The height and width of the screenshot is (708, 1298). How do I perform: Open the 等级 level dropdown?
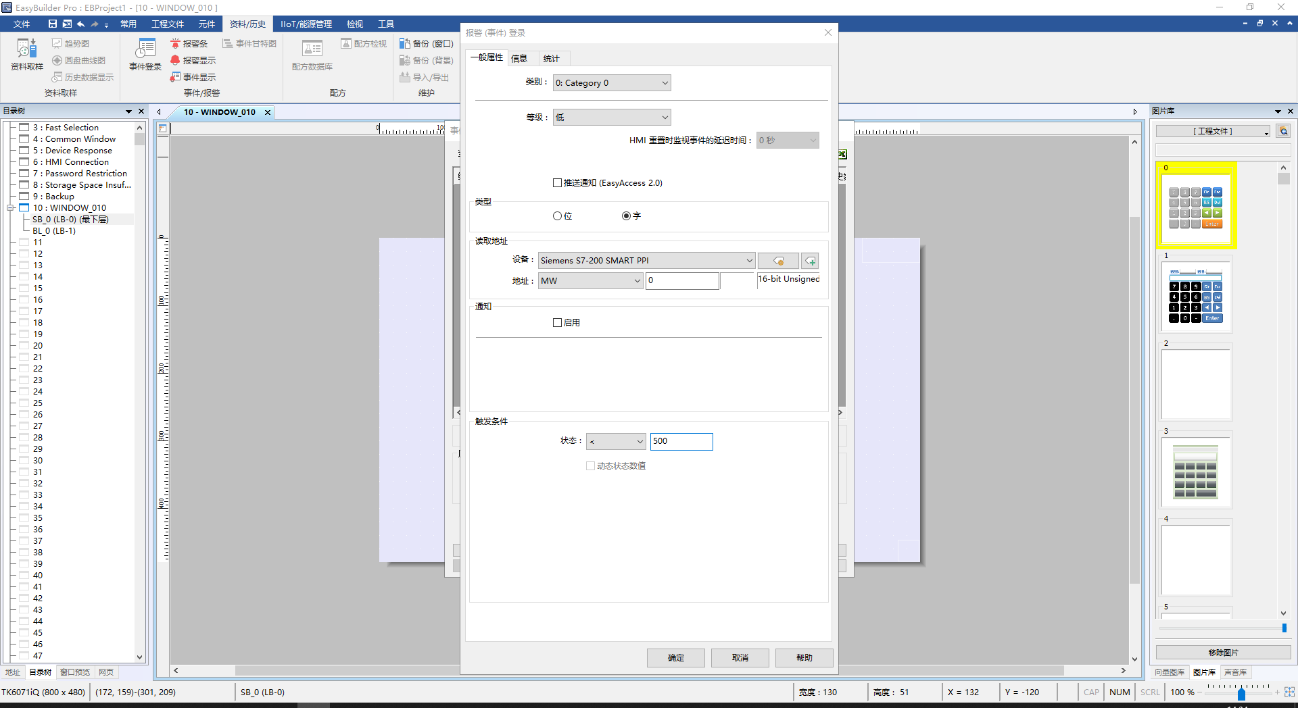tap(611, 118)
